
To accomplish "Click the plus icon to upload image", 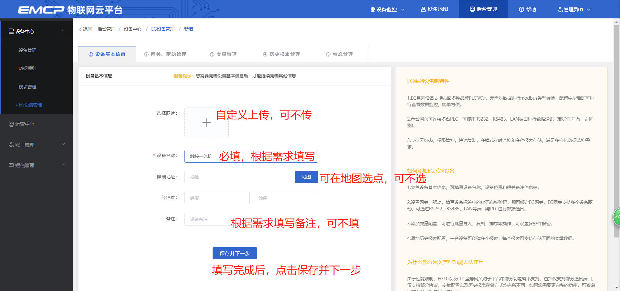I will click(x=206, y=123).
